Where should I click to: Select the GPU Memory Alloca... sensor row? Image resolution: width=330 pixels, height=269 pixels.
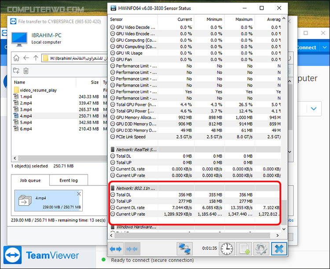pos(195,117)
